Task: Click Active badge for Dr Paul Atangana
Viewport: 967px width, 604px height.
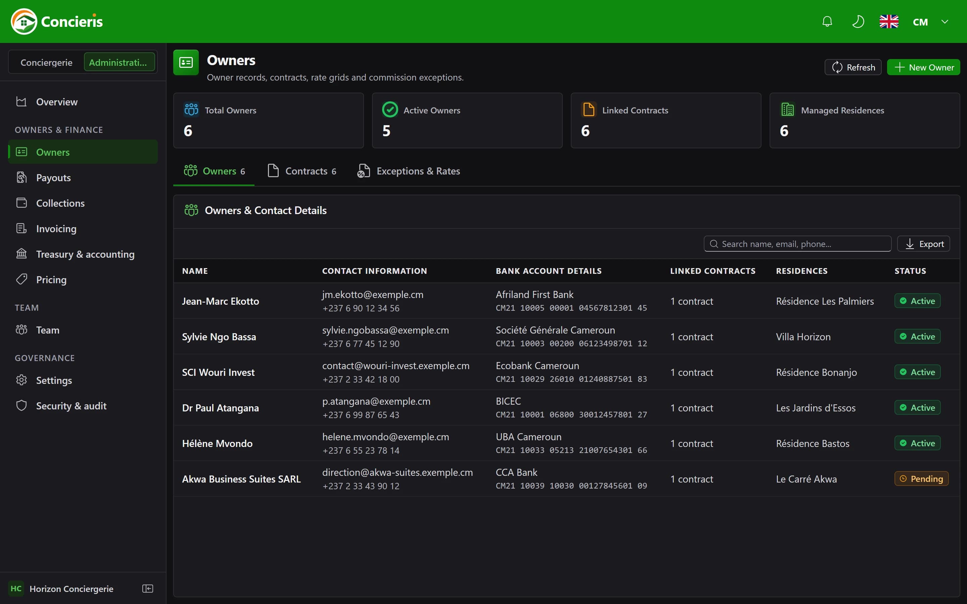Action: coord(917,407)
